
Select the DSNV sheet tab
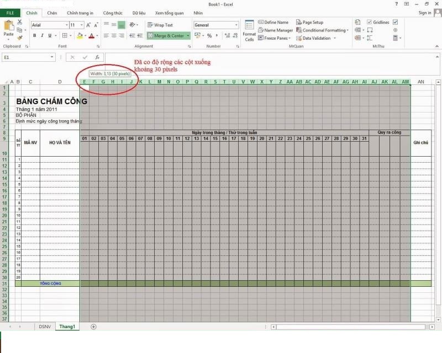[45, 327]
